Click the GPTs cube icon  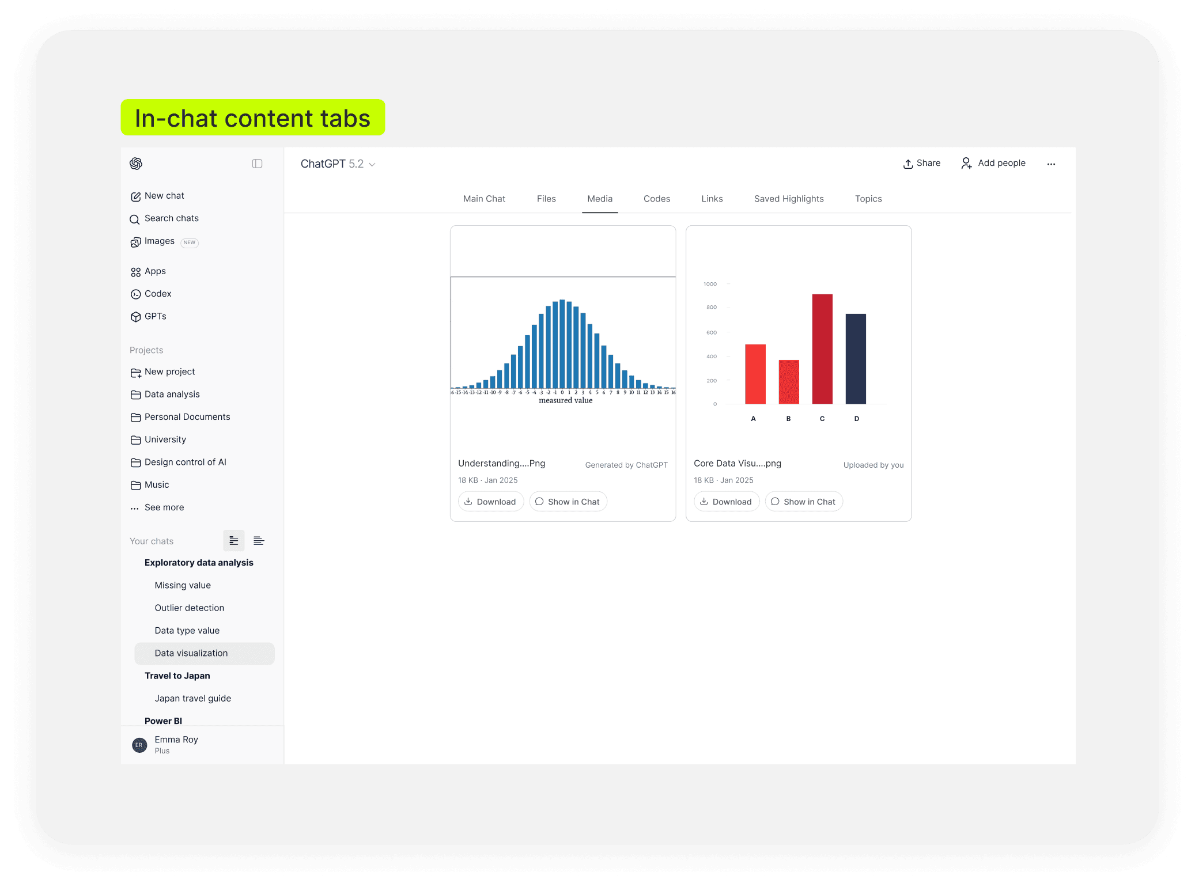point(135,317)
